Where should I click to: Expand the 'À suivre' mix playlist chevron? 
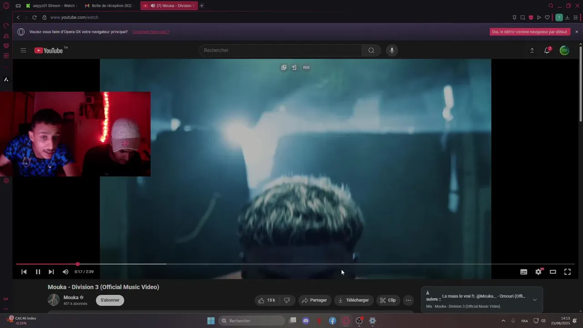point(535,300)
